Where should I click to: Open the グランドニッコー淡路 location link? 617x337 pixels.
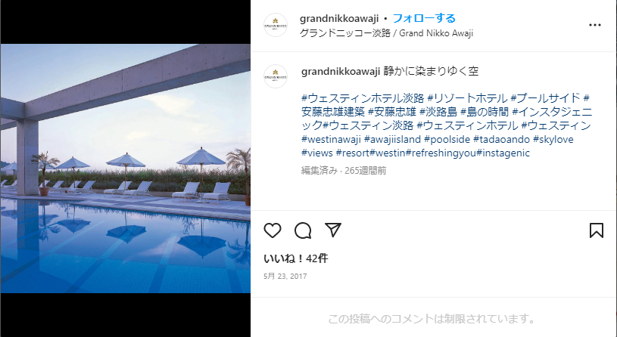[x=386, y=33]
